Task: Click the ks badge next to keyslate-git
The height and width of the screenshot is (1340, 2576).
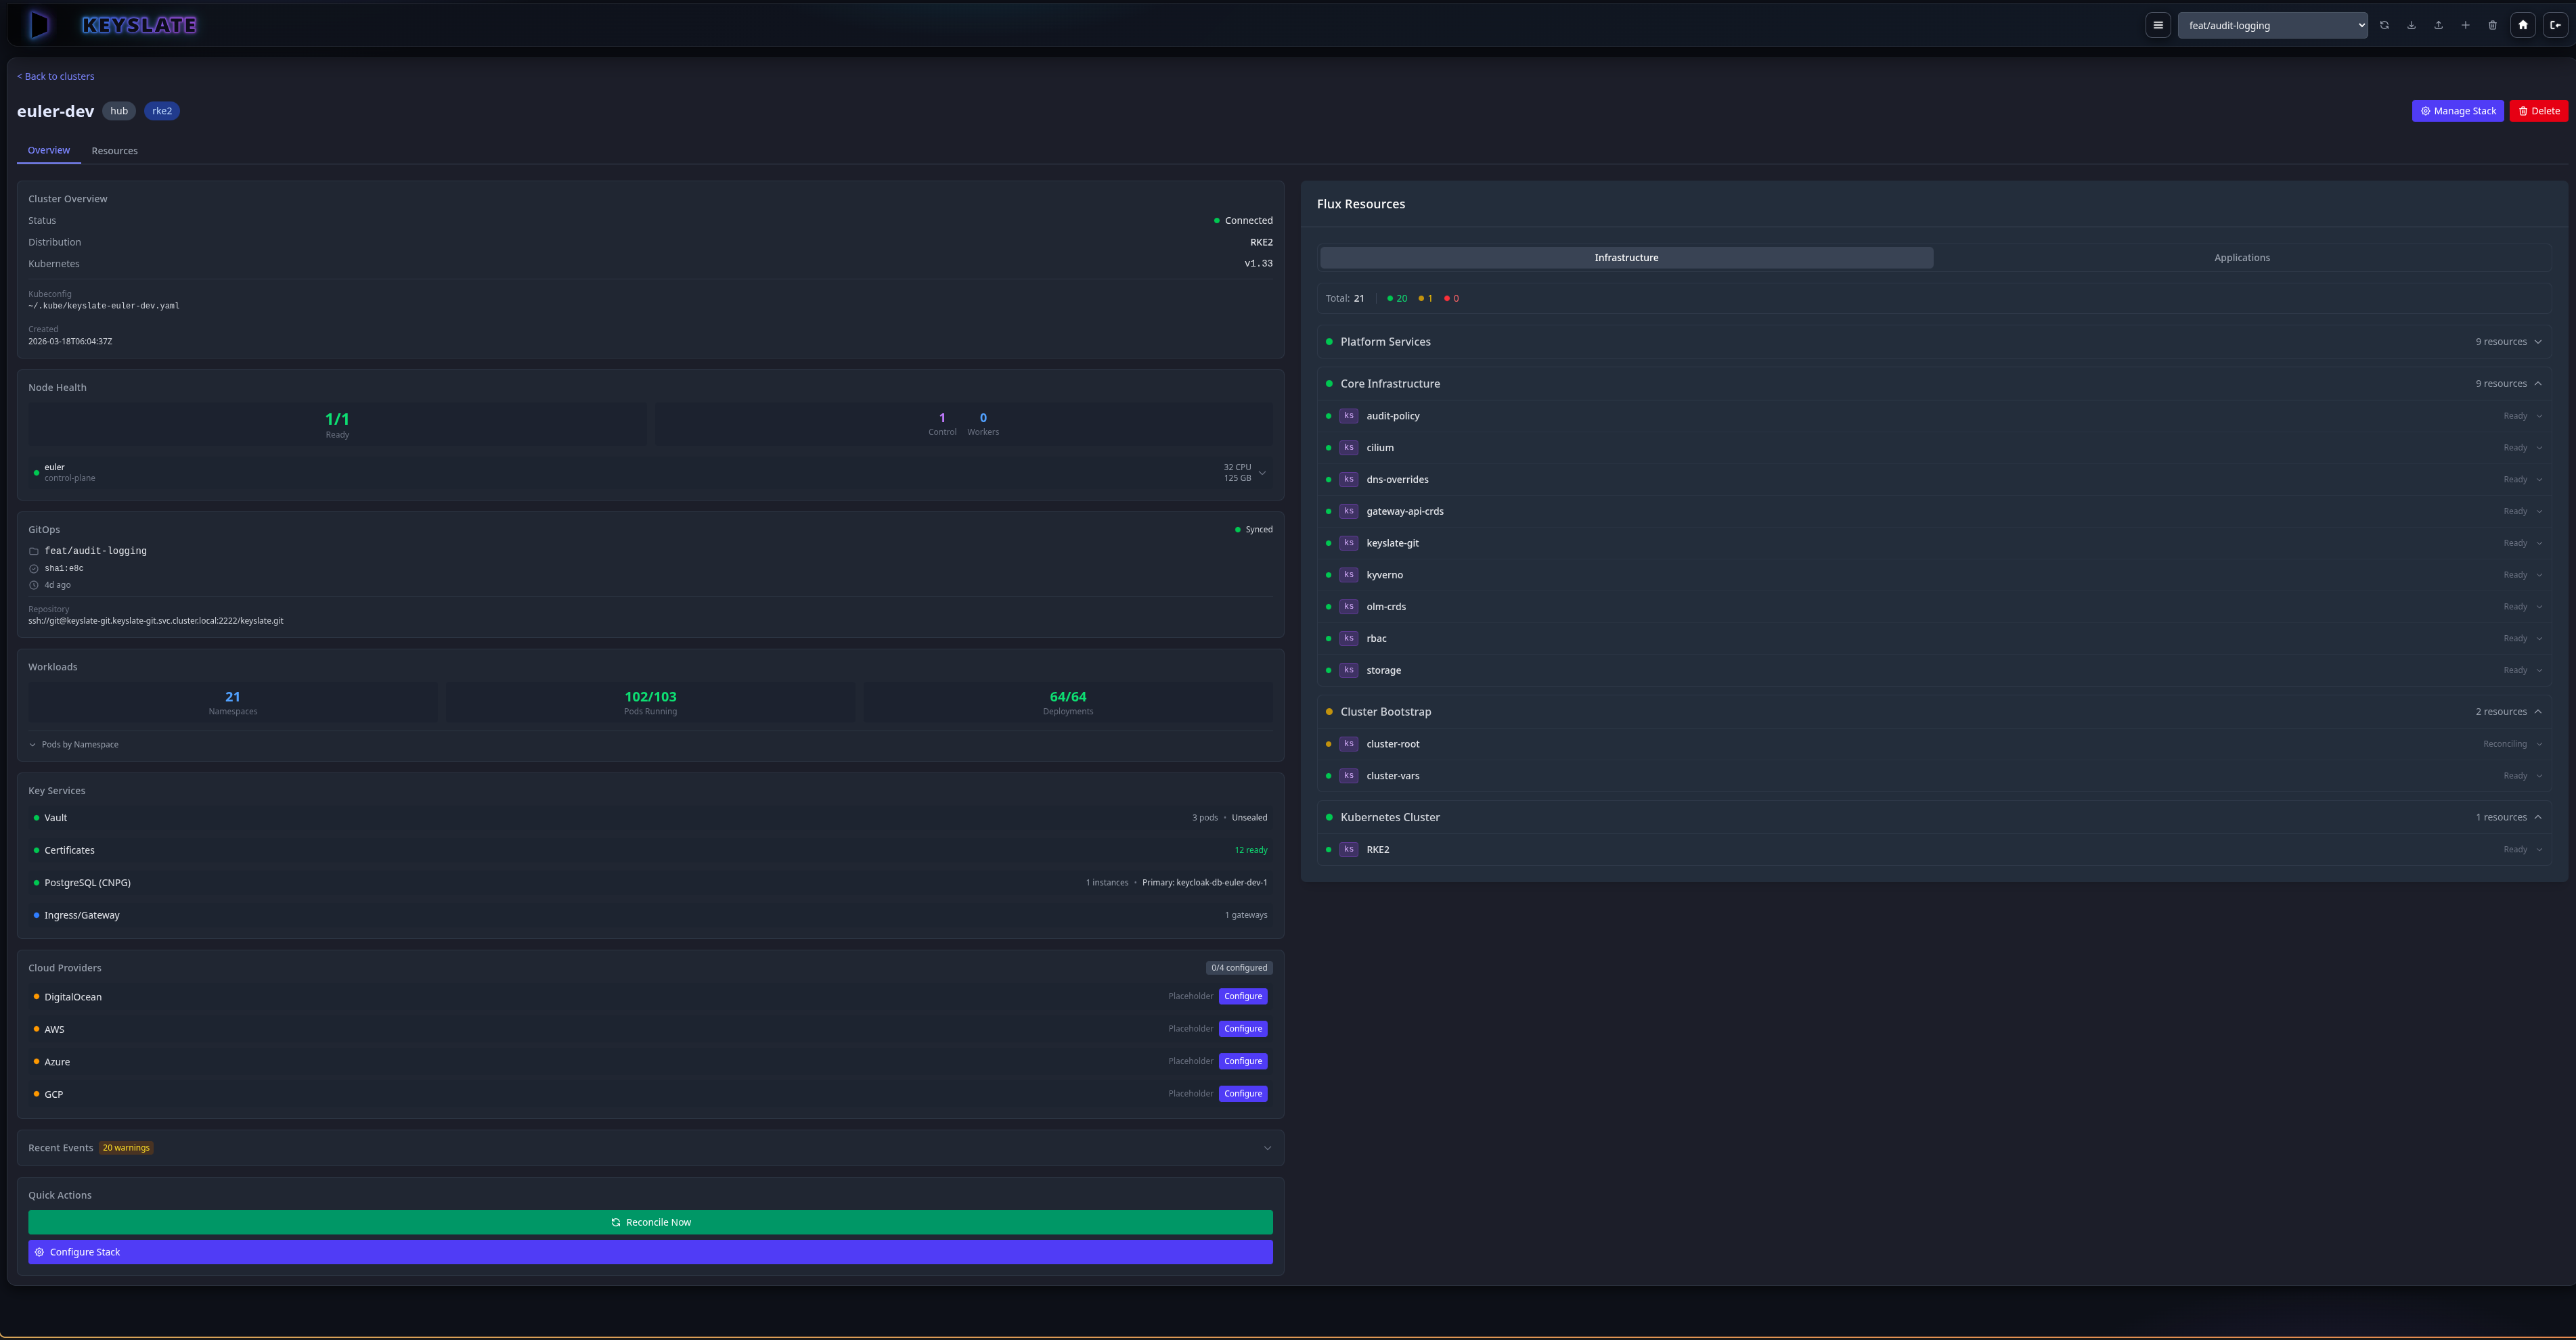Action: point(1348,542)
